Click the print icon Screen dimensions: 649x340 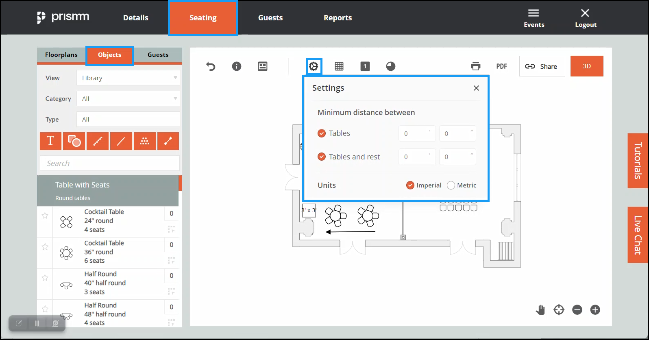(476, 66)
